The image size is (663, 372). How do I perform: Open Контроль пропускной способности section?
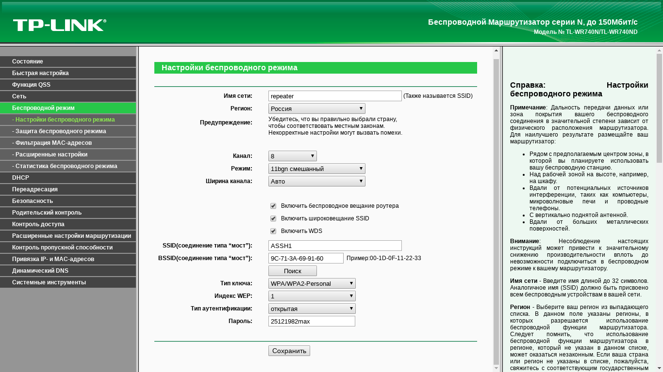[x=68, y=248]
